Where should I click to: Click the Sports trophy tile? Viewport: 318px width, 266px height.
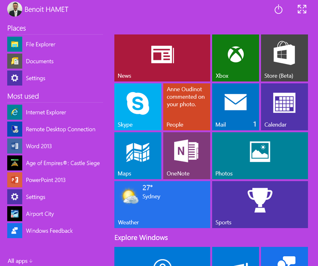(x=260, y=204)
